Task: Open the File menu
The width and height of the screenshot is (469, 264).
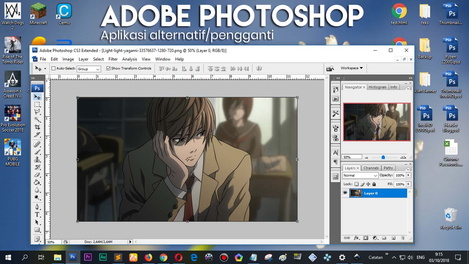Action: (43, 59)
